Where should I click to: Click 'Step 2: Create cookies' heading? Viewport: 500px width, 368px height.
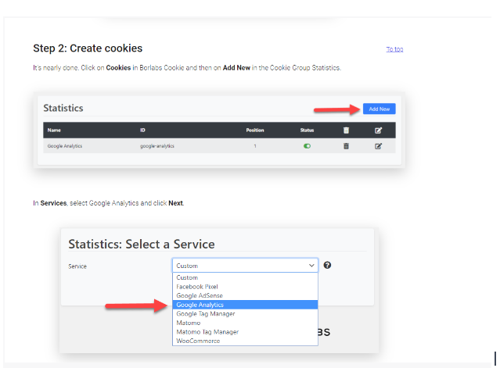click(88, 48)
